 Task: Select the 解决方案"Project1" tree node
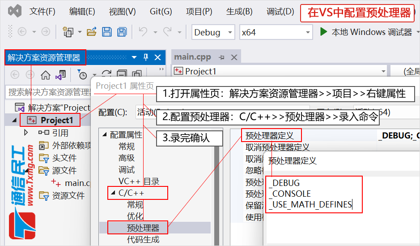52,108
